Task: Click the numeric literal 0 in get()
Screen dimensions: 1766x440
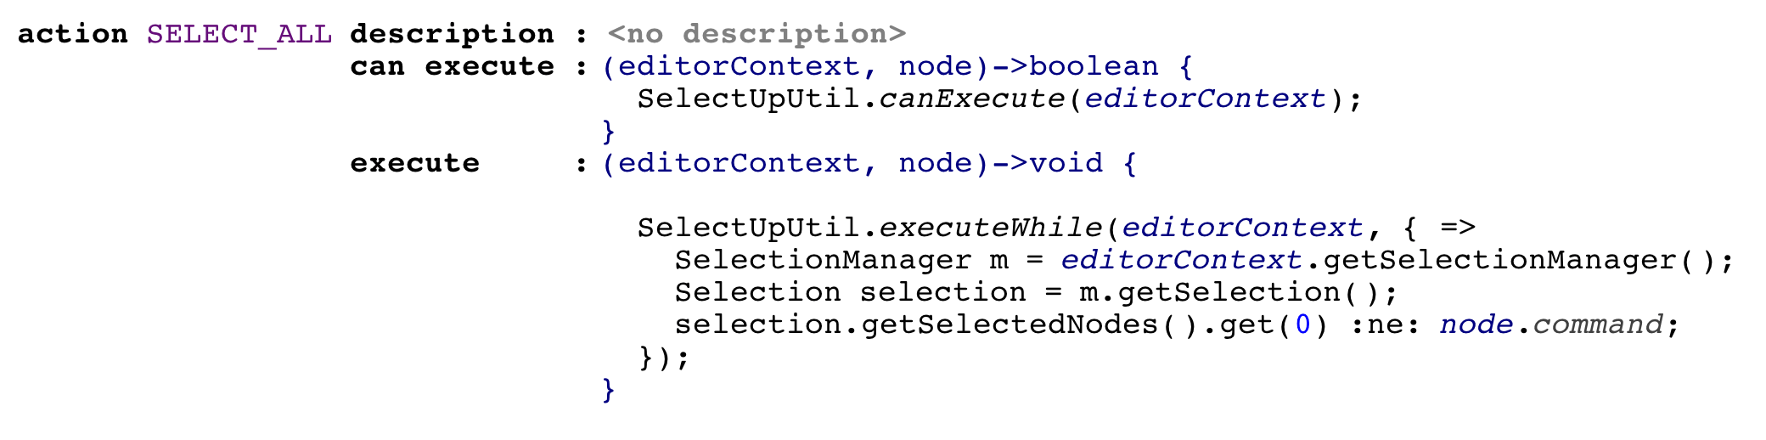Action: coord(1302,325)
